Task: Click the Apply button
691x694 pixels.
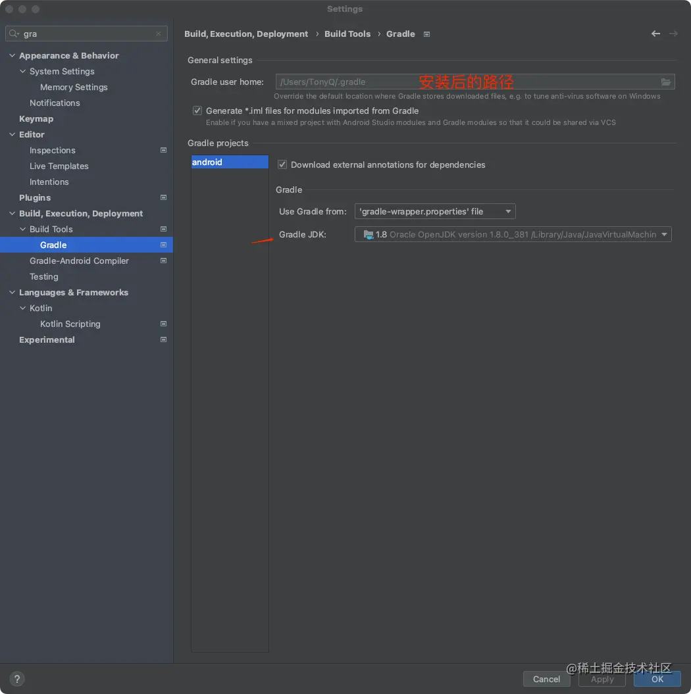Action: 602,679
